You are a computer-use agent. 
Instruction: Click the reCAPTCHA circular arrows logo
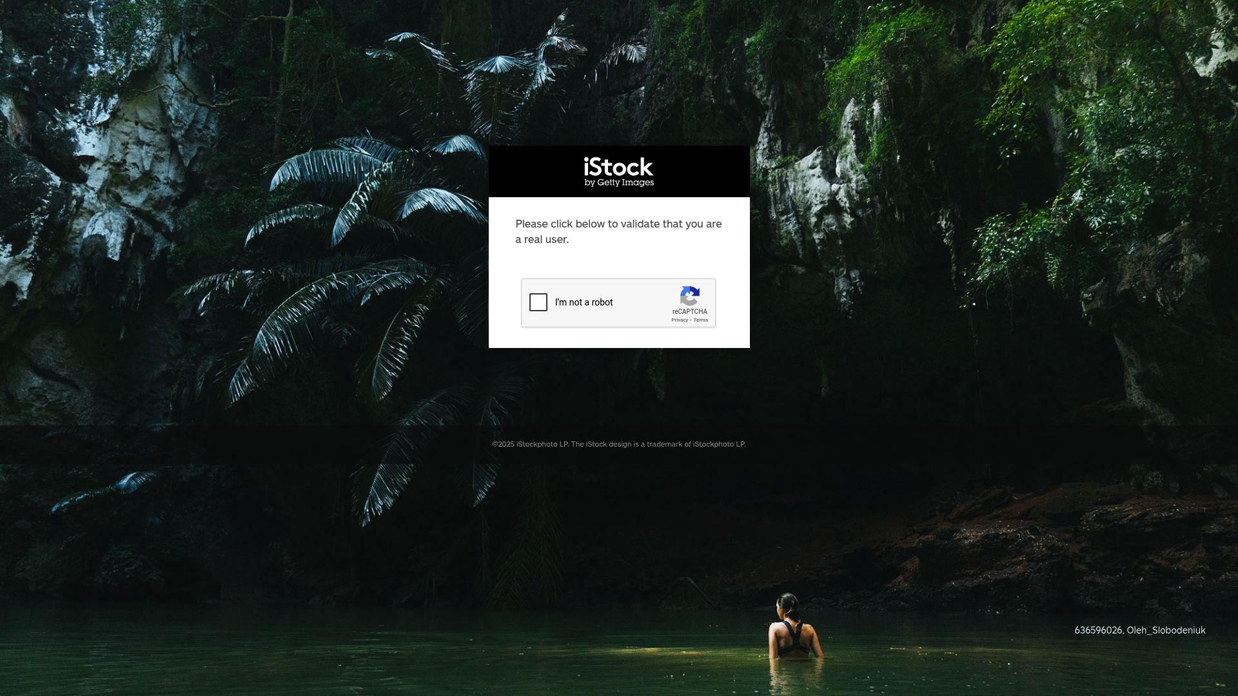(689, 296)
